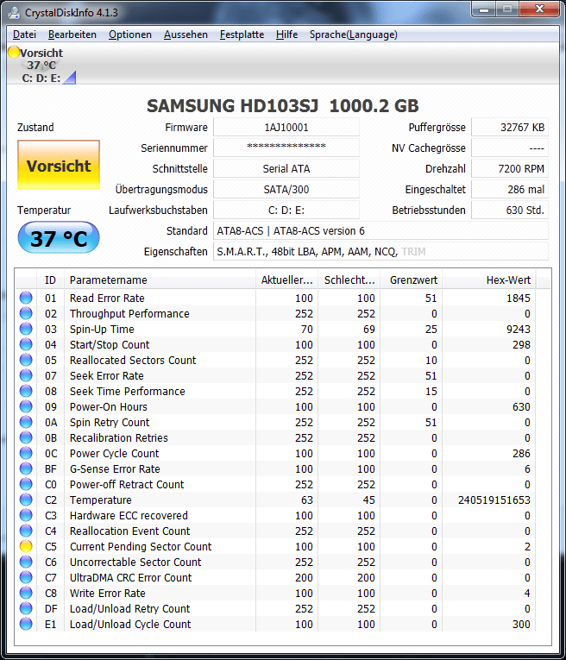Click the status icon for Read Error Rate
This screenshot has height=660, width=566.
point(26,298)
